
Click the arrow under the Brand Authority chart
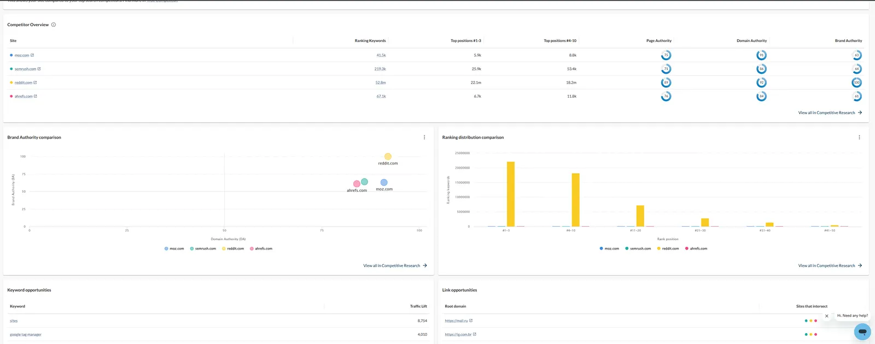point(425,266)
